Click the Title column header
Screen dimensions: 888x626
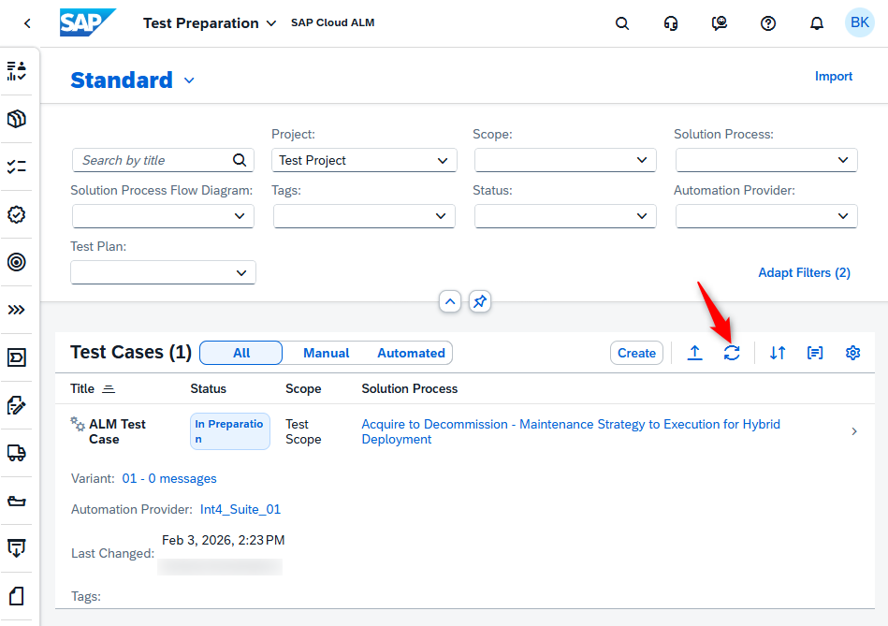coord(82,388)
